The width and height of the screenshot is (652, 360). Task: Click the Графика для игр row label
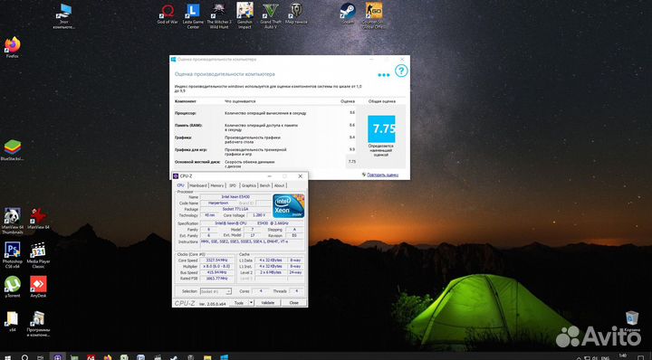[191, 150]
